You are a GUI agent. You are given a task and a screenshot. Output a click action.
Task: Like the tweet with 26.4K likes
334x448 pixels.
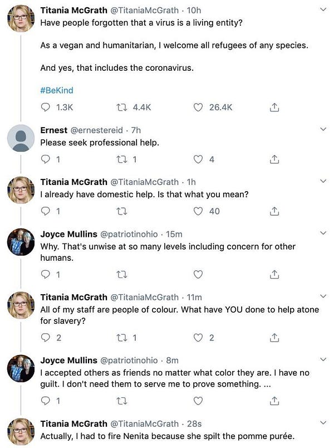[198, 108]
